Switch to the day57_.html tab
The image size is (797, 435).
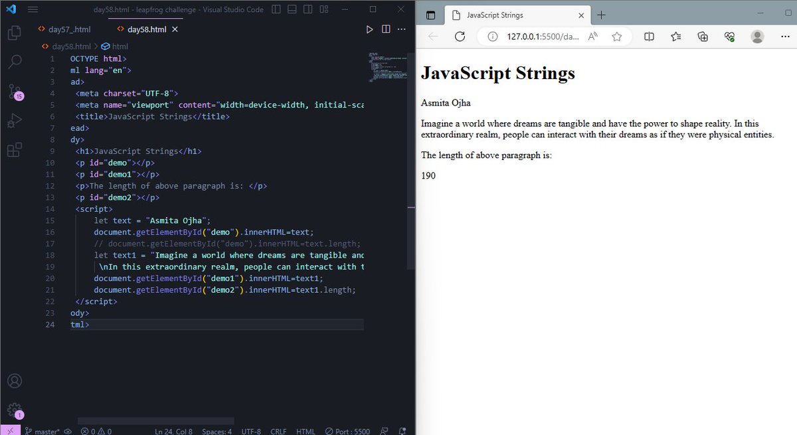[x=64, y=29]
